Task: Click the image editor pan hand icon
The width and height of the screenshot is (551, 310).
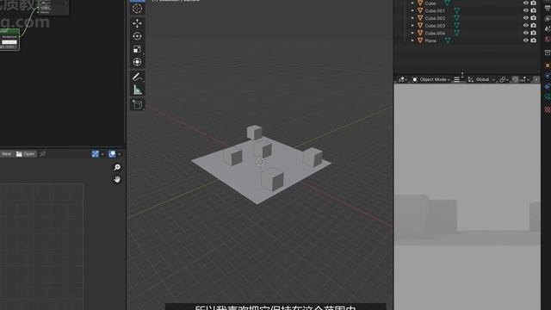Action: click(117, 179)
